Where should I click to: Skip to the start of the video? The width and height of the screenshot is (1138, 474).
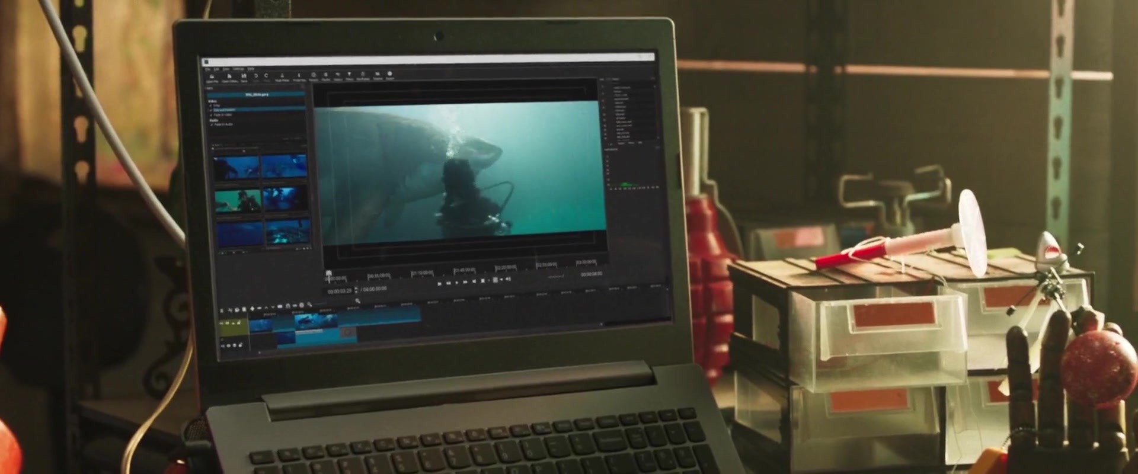click(439, 283)
